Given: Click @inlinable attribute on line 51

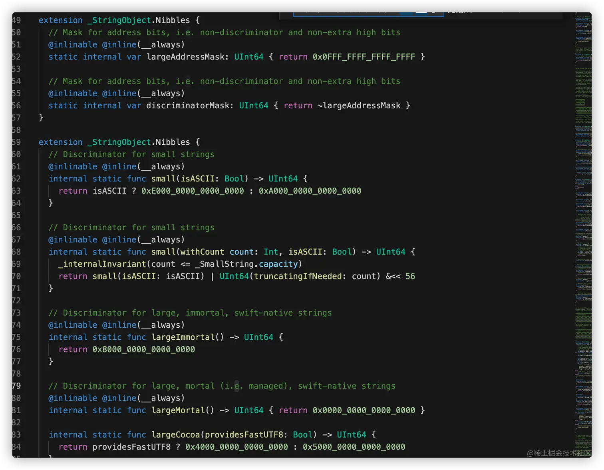Looking at the screenshot, I should pyautogui.click(x=73, y=44).
